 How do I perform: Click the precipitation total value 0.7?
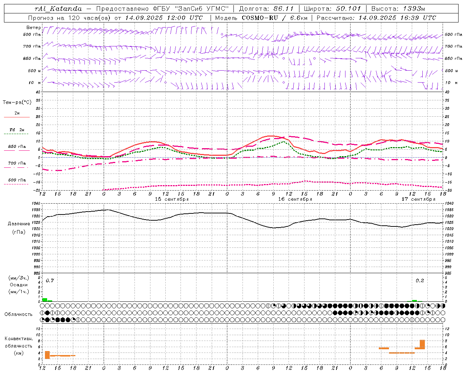click(x=50, y=281)
